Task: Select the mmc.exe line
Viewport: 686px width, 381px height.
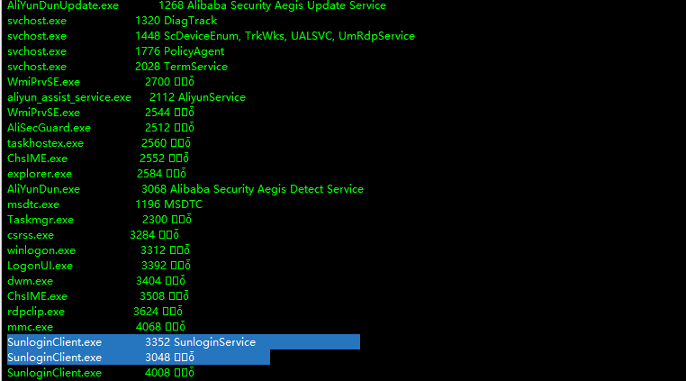Action: (x=96, y=327)
